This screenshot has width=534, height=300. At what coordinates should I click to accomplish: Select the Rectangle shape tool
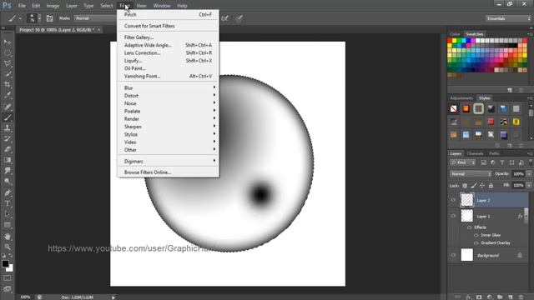point(8,225)
